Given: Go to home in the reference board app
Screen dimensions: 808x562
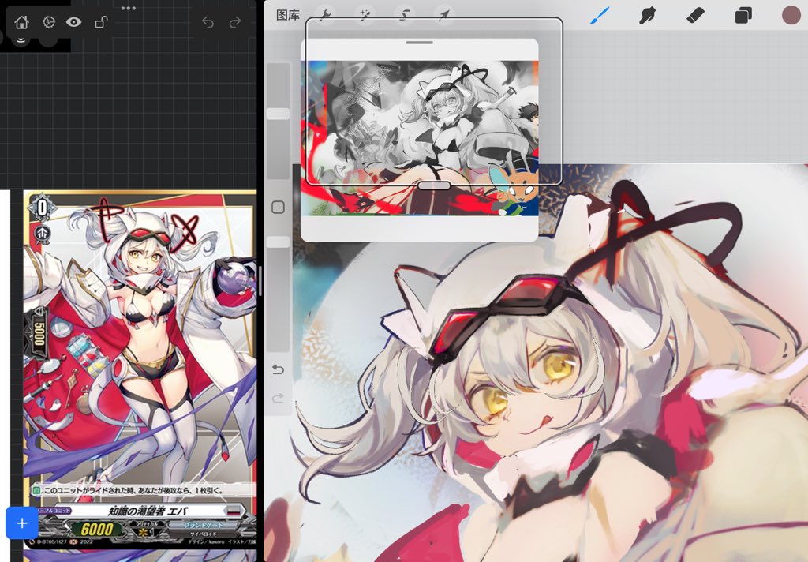Looking at the screenshot, I should 21,22.
